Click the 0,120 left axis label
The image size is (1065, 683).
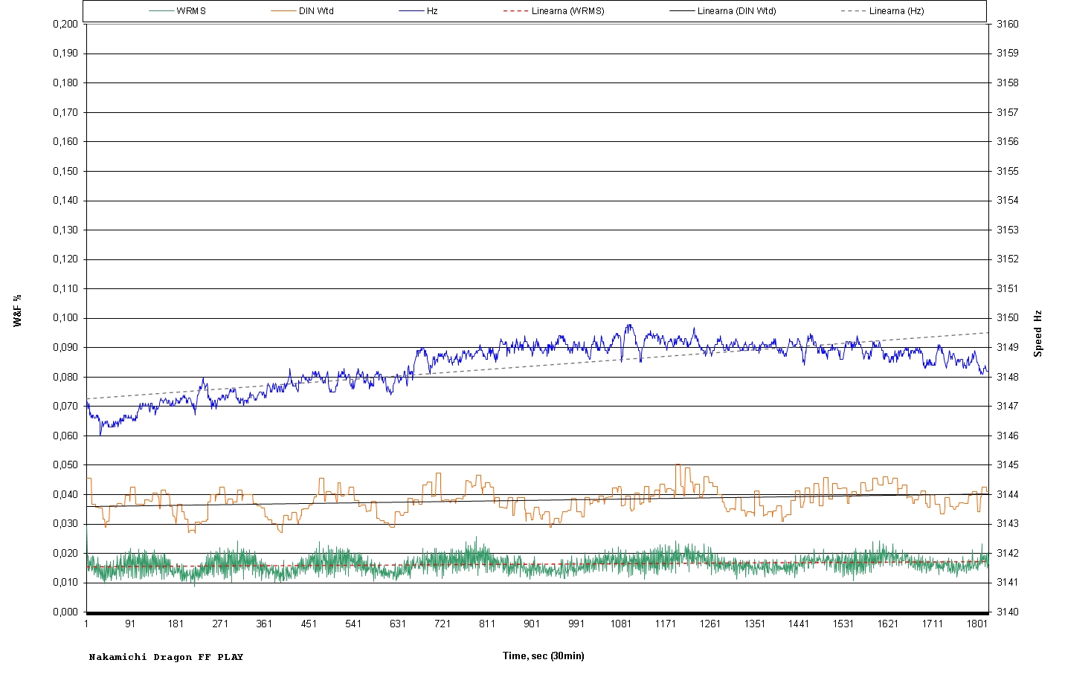tap(65, 259)
